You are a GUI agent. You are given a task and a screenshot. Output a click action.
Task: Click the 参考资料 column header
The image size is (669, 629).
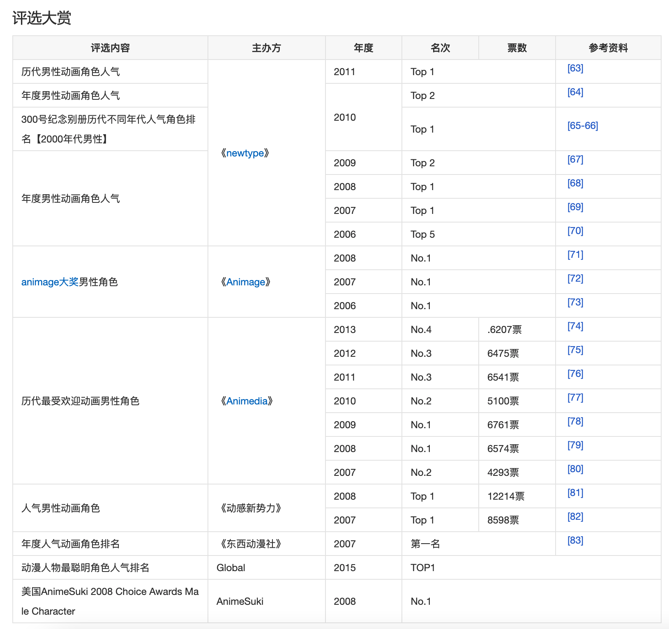[x=609, y=48]
